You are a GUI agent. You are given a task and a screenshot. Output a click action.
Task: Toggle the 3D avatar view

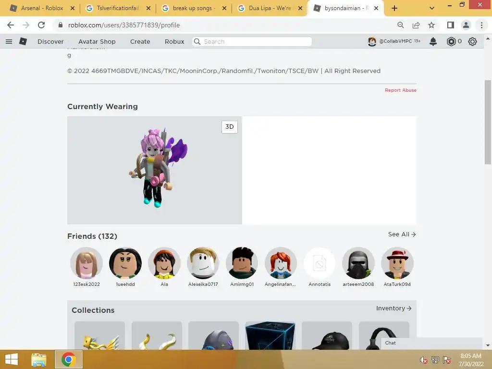pyautogui.click(x=229, y=127)
